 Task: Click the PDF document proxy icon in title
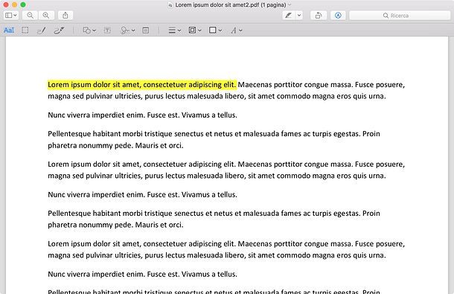pyautogui.click(x=170, y=5)
